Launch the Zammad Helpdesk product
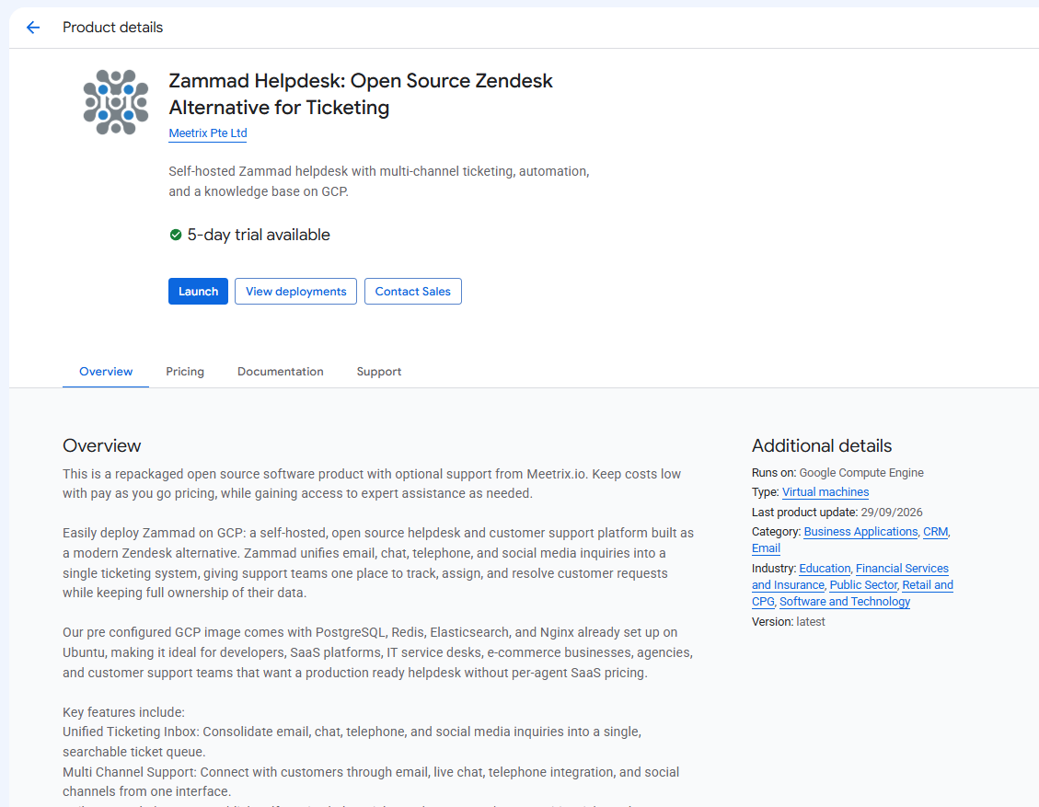The width and height of the screenshot is (1039, 807). 198,292
